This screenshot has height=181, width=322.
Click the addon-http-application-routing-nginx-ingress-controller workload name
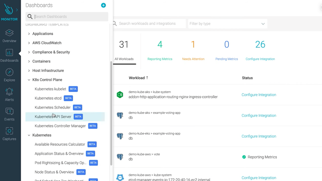coord(173,97)
